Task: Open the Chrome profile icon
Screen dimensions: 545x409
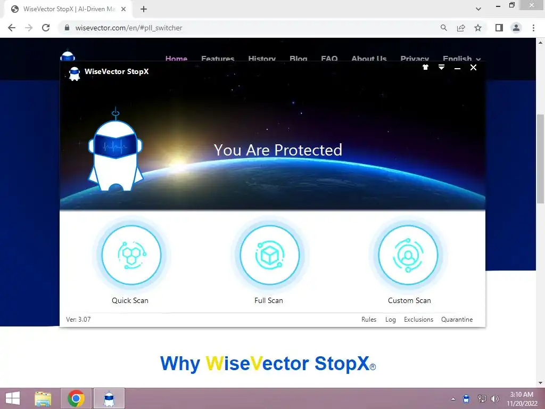Action: pyautogui.click(x=516, y=28)
